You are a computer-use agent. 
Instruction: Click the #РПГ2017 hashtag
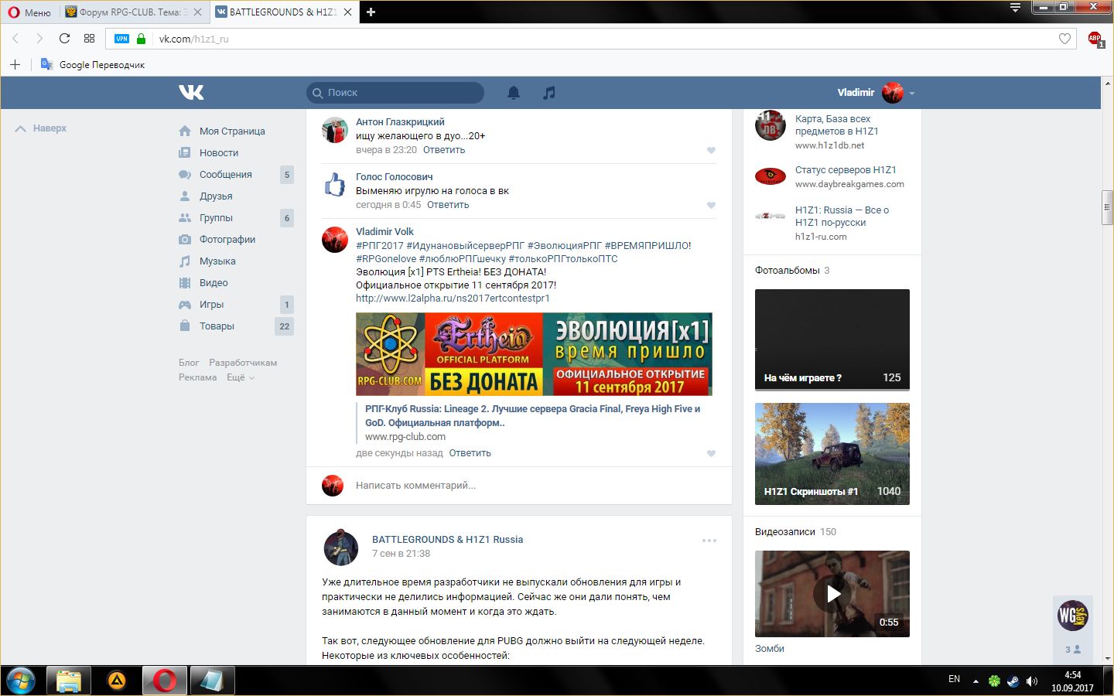pos(379,246)
